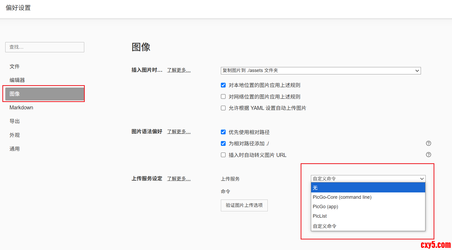Toggle 为相对路径添加 ./ checkbox

point(223,144)
